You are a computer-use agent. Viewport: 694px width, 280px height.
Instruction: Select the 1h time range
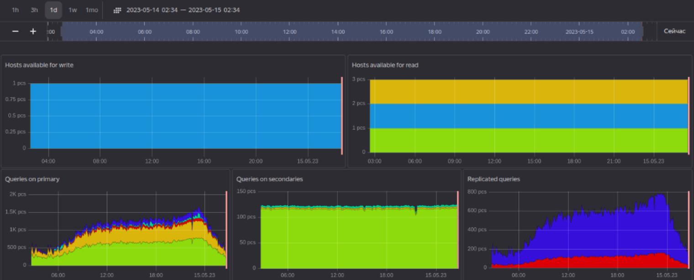click(16, 10)
